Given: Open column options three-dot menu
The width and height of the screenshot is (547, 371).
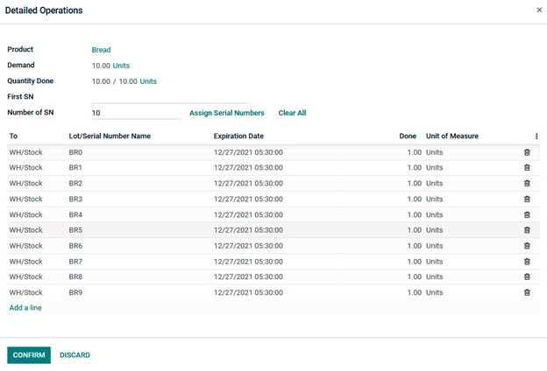Looking at the screenshot, I should (536, 136).
